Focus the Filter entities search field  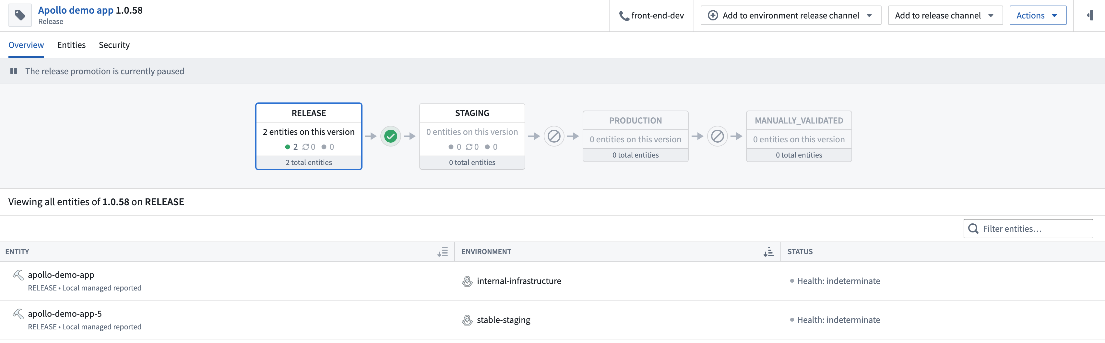1028,229
